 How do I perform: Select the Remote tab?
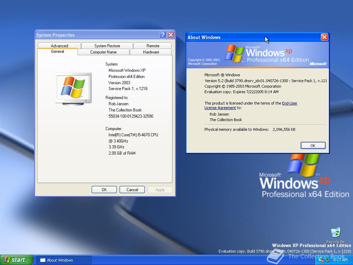pos(153,46)
